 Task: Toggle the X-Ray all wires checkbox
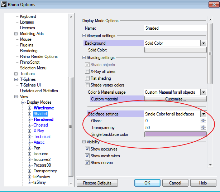[87, 72]
